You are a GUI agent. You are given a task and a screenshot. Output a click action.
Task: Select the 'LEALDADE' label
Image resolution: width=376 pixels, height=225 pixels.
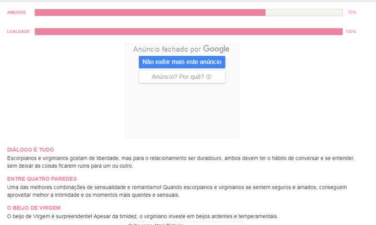click(18, 32)
